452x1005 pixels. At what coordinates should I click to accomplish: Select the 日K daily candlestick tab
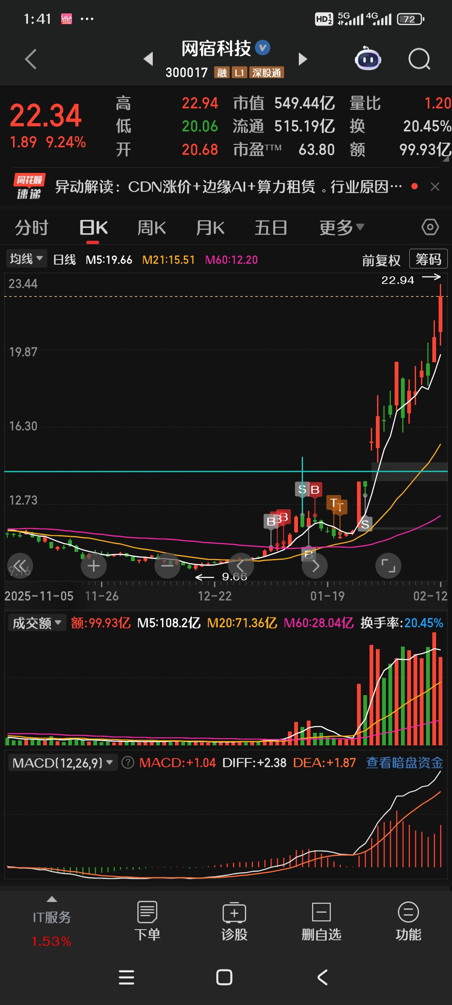coord(93,227)
